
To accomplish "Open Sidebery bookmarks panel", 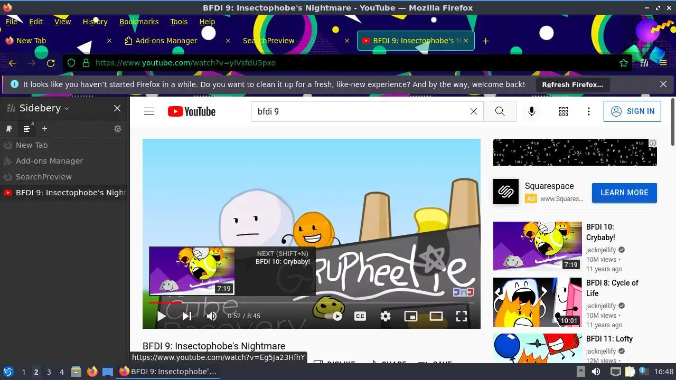I will point(9,129).
